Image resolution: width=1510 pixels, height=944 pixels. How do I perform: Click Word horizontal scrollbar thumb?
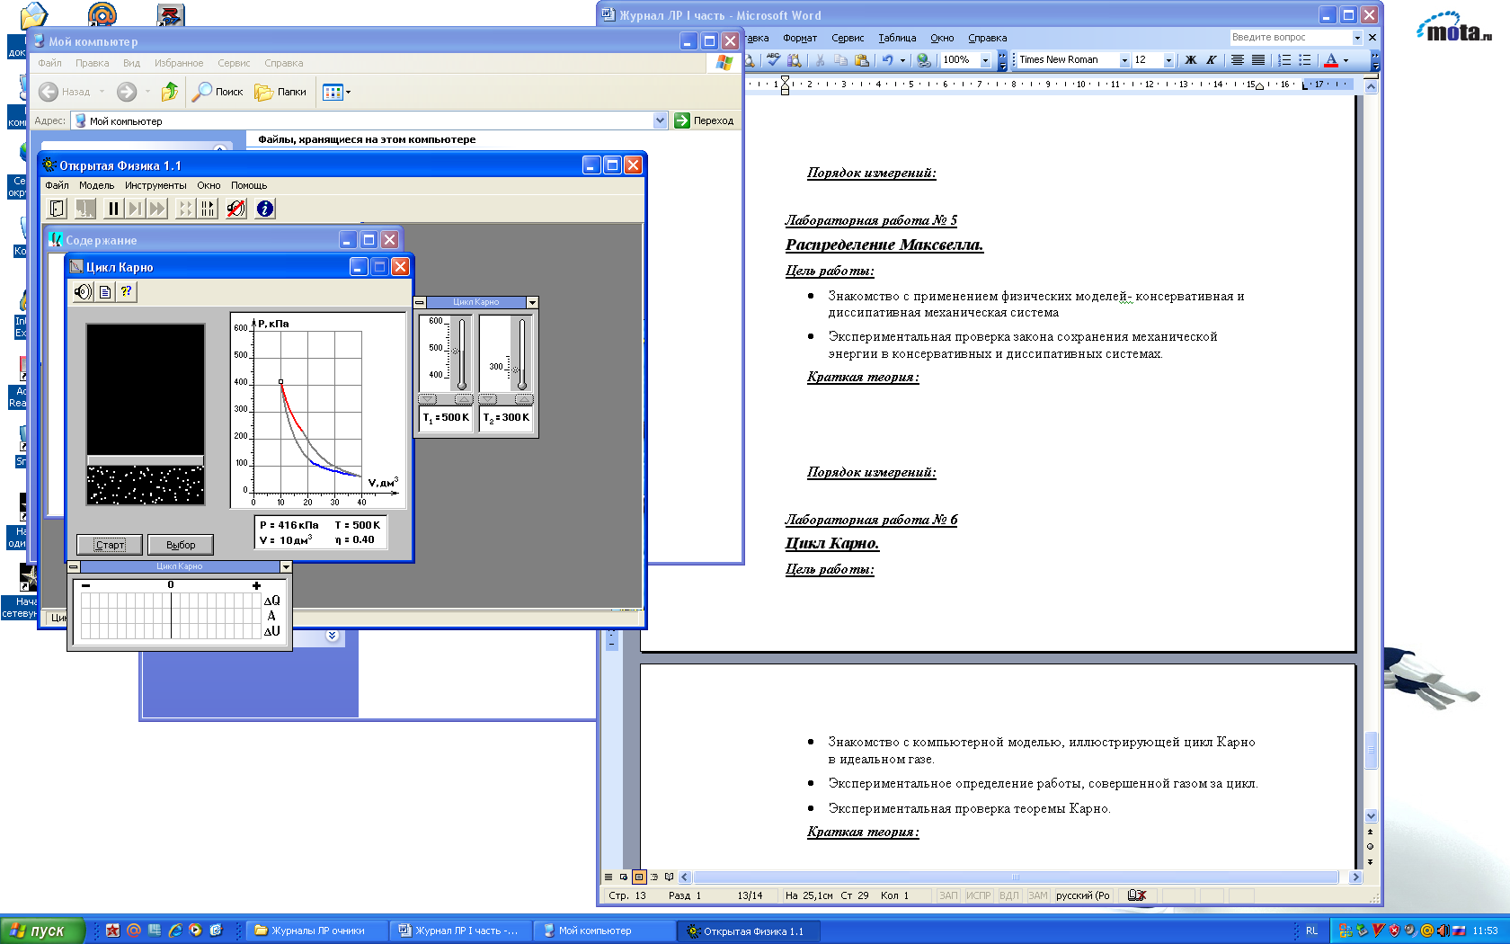tap(1016, 877)
